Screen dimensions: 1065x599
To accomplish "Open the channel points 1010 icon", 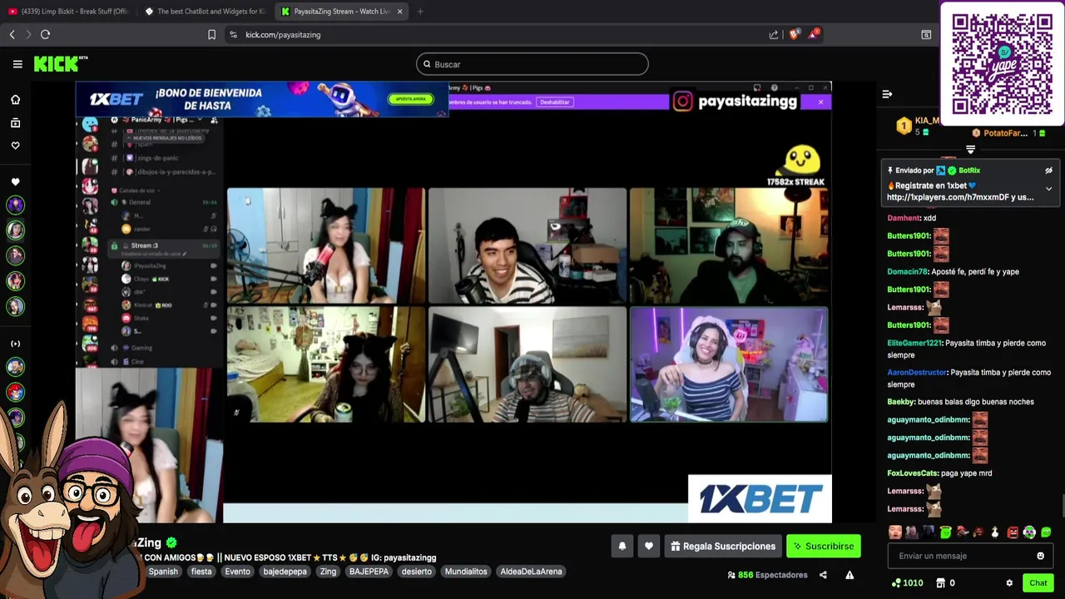I will [x=906, y=583].
